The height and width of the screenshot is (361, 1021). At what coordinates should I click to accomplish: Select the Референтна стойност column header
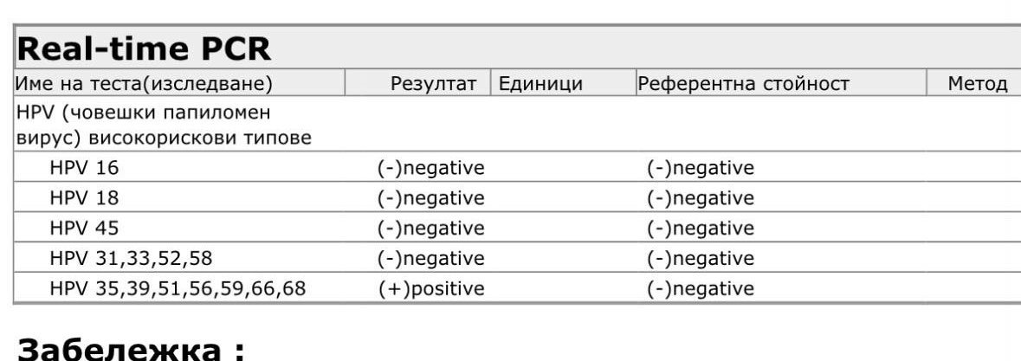click(x=744, y=84)
